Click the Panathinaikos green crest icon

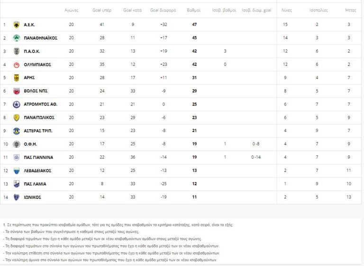tap(16, 38)
